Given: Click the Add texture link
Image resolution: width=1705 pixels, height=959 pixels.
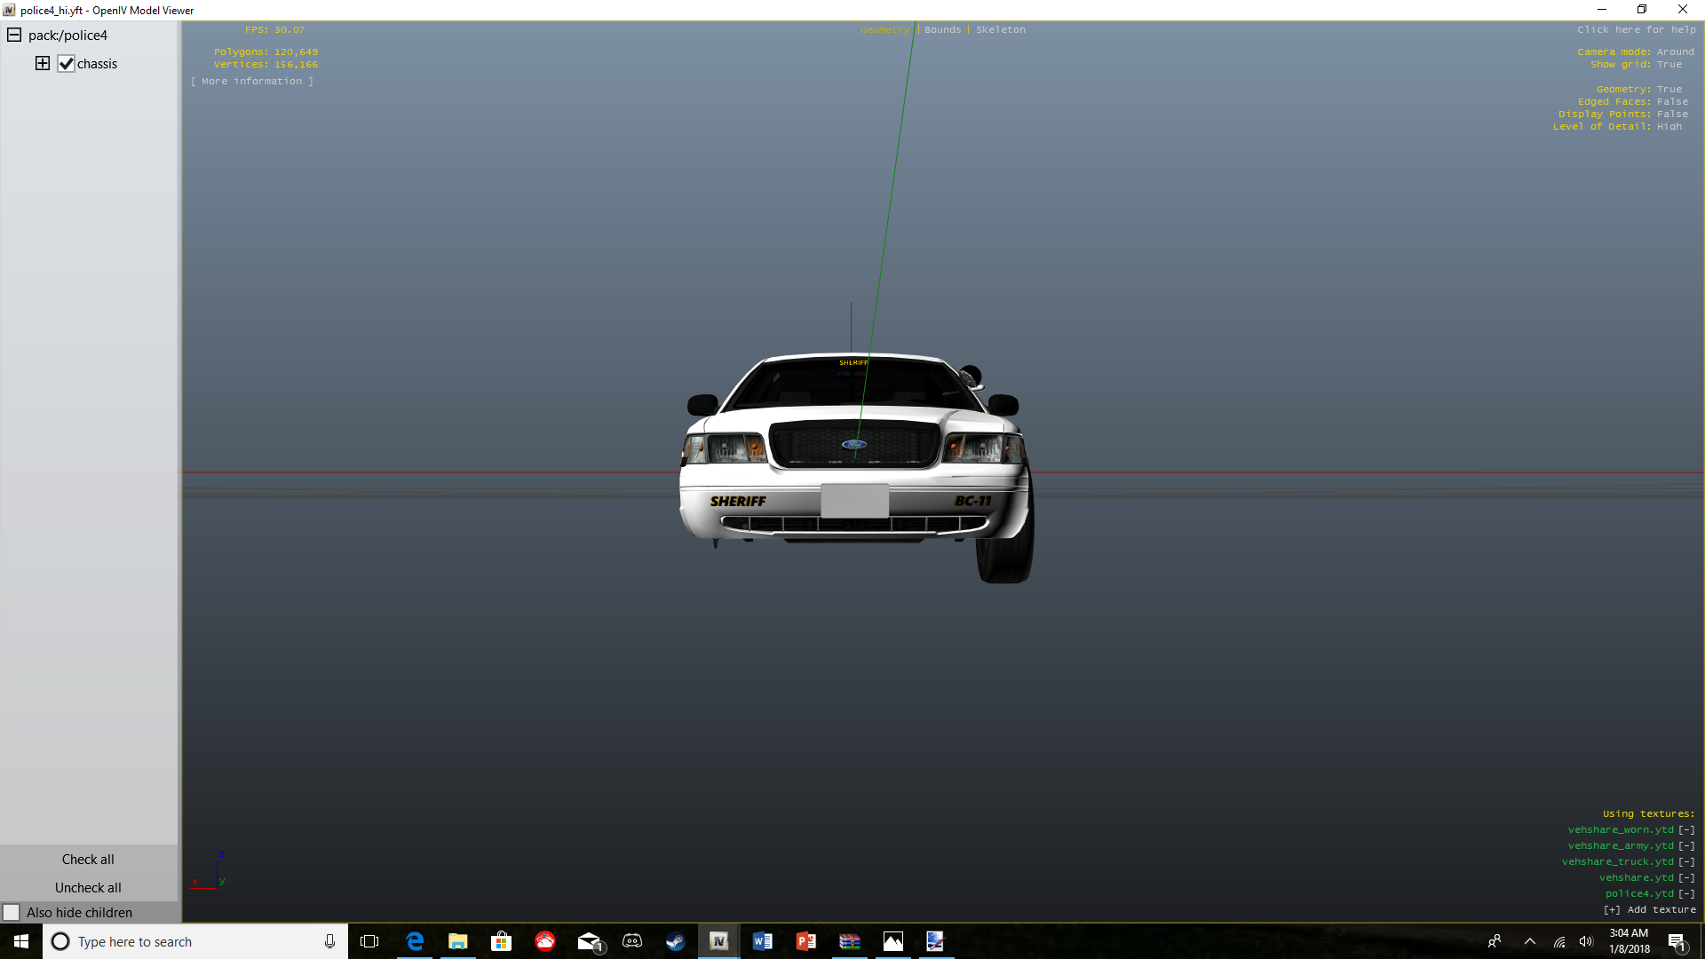Looking at the screenshot, I should [x=1649, y=909].
